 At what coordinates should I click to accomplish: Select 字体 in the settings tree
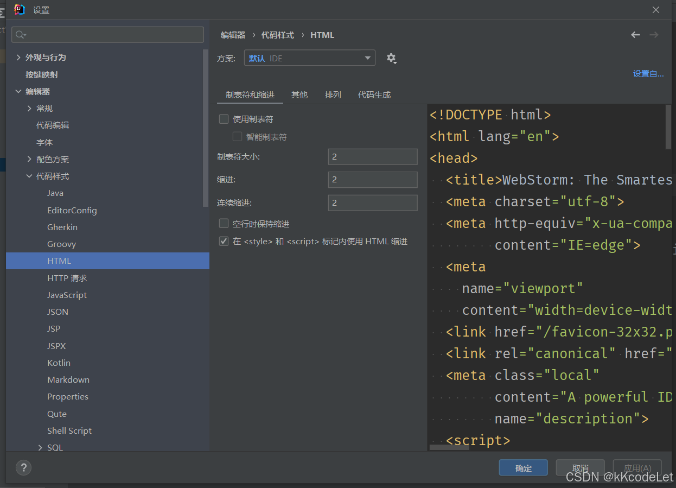[x=44, y=142]
